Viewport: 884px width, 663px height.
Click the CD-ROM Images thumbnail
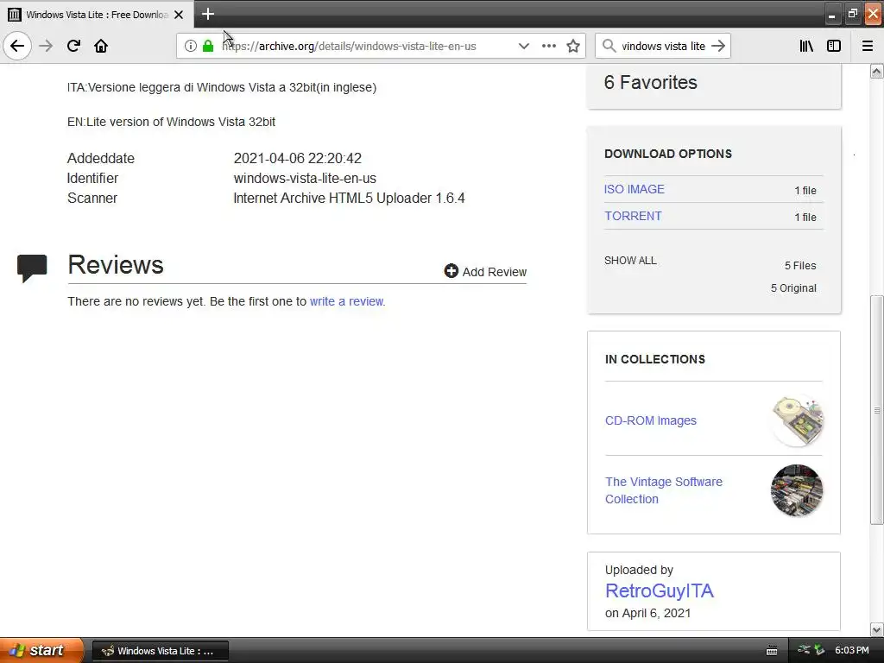[797, 420]
